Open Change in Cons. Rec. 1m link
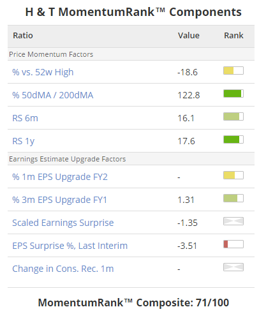This screenshot has width=259, height=314. pos(63,269)
